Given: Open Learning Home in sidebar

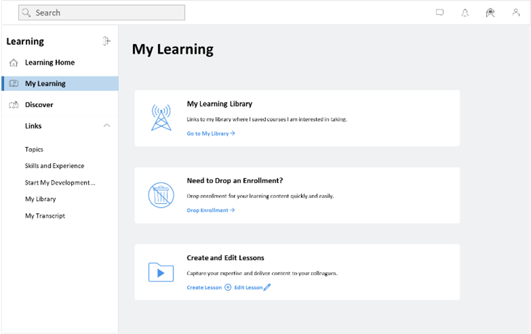Looking at the screenshot, I should coord(50,62).
